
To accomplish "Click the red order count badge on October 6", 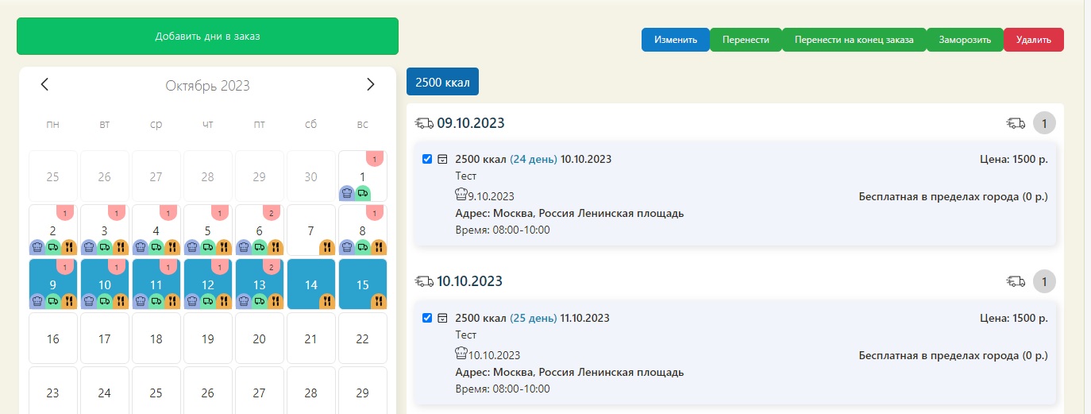I will (271, 213).
